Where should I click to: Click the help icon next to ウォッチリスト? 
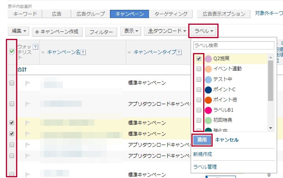[x=35, y=47]
